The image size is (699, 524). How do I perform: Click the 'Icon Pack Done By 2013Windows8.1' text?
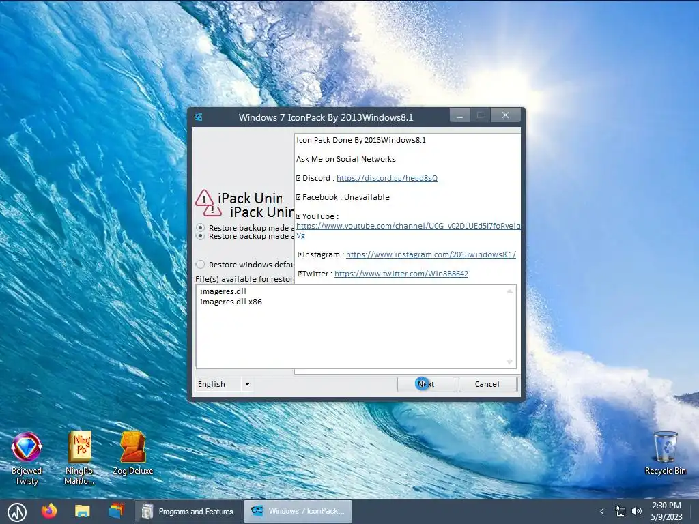coord(361,140)
